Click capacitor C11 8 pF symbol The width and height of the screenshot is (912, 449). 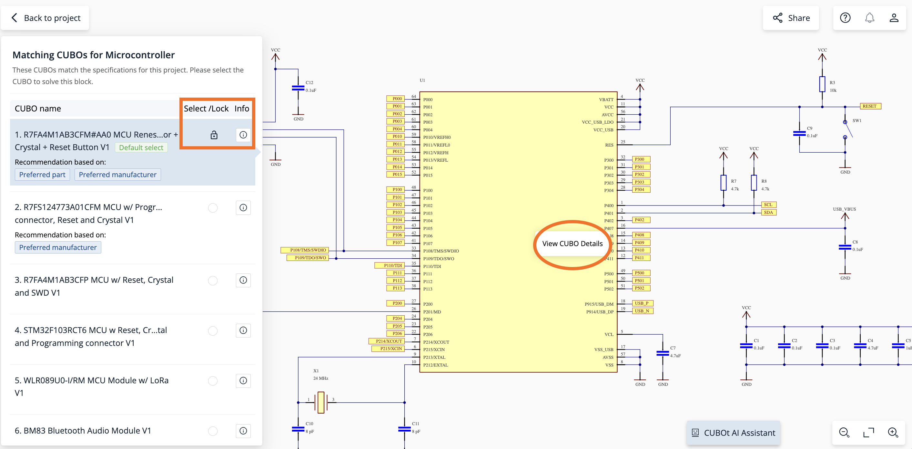point(404,429)
